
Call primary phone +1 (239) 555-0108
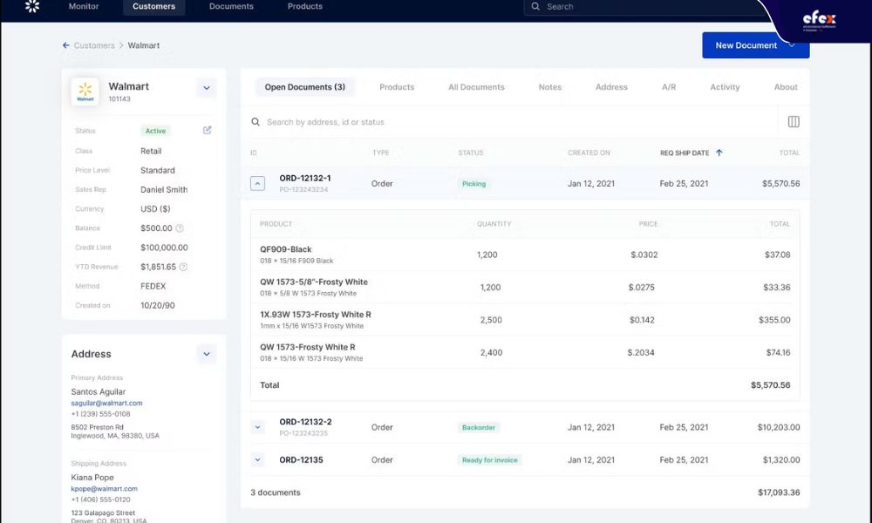[100, 414]
